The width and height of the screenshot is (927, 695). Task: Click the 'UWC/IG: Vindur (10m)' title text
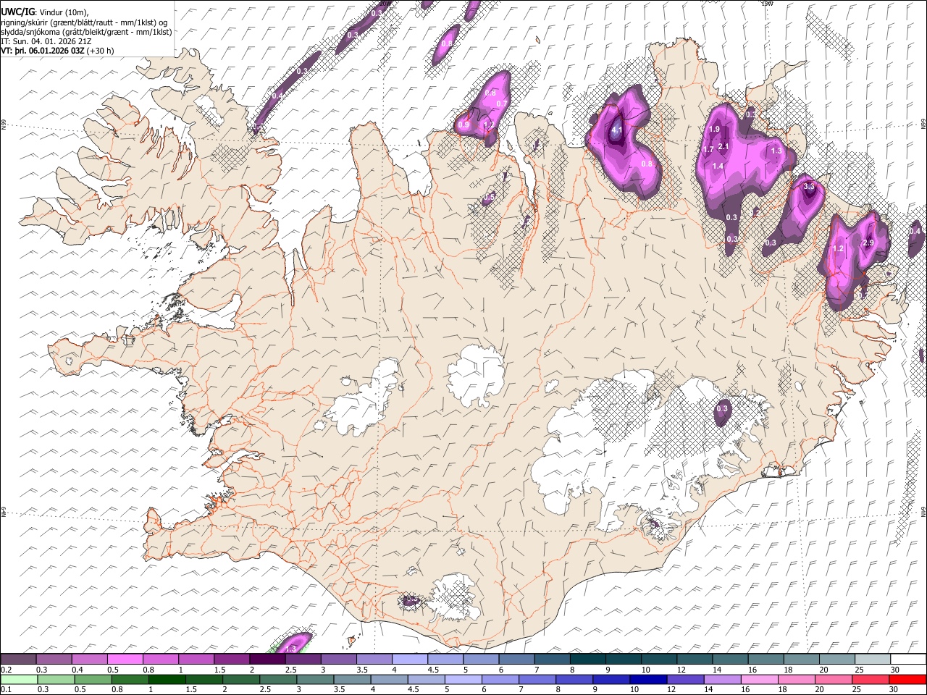tap(45, 12)
